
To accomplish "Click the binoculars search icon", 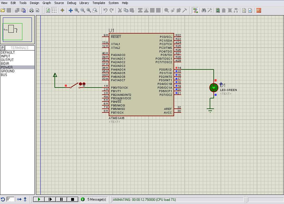I will click(x=204, y=10).
